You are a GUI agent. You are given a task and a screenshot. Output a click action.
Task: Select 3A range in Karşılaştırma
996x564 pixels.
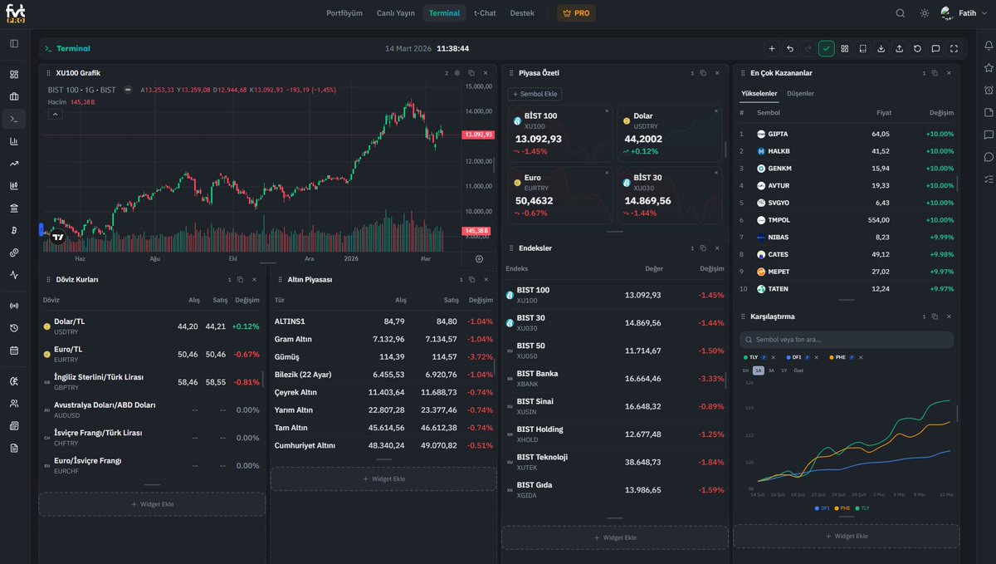click(x=771, y=370)
